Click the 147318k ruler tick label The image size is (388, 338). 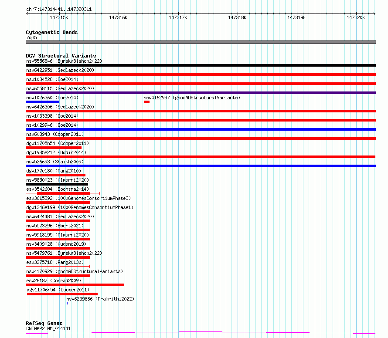click(x=237, y=17)
